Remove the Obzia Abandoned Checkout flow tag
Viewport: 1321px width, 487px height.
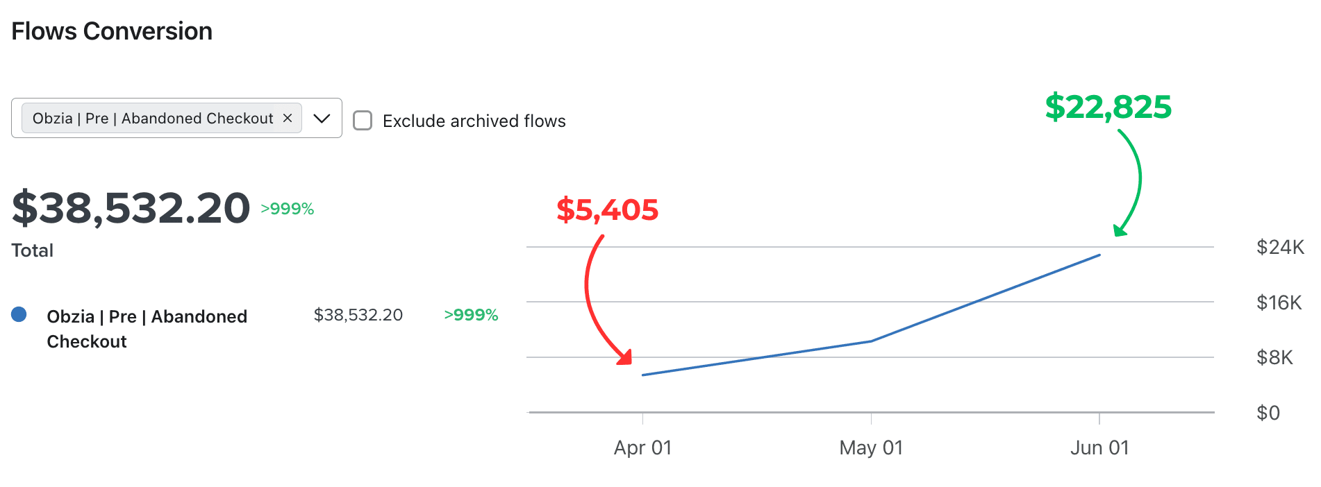[288, 119]
